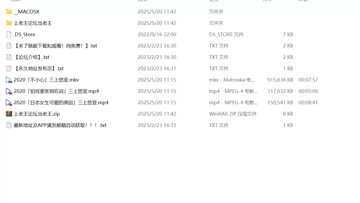360x203 pixels.
Task: Select the .DS_Store file icon
Action: click(9, 35)
